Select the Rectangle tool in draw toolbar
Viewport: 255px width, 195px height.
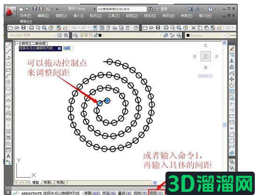point(8,70)
